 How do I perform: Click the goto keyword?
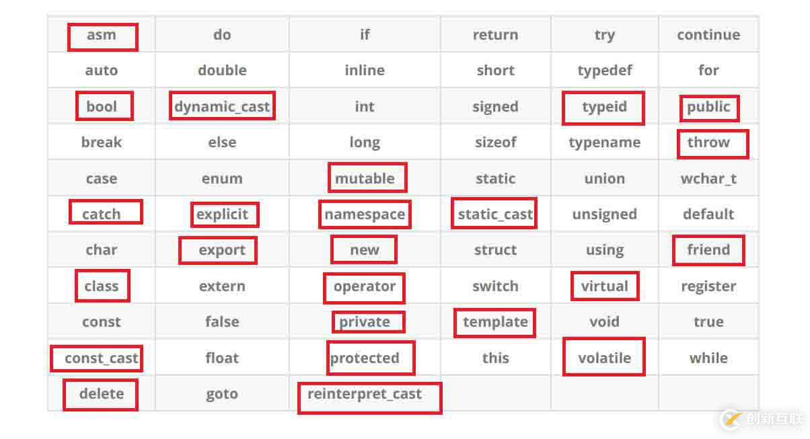point(222,394)
